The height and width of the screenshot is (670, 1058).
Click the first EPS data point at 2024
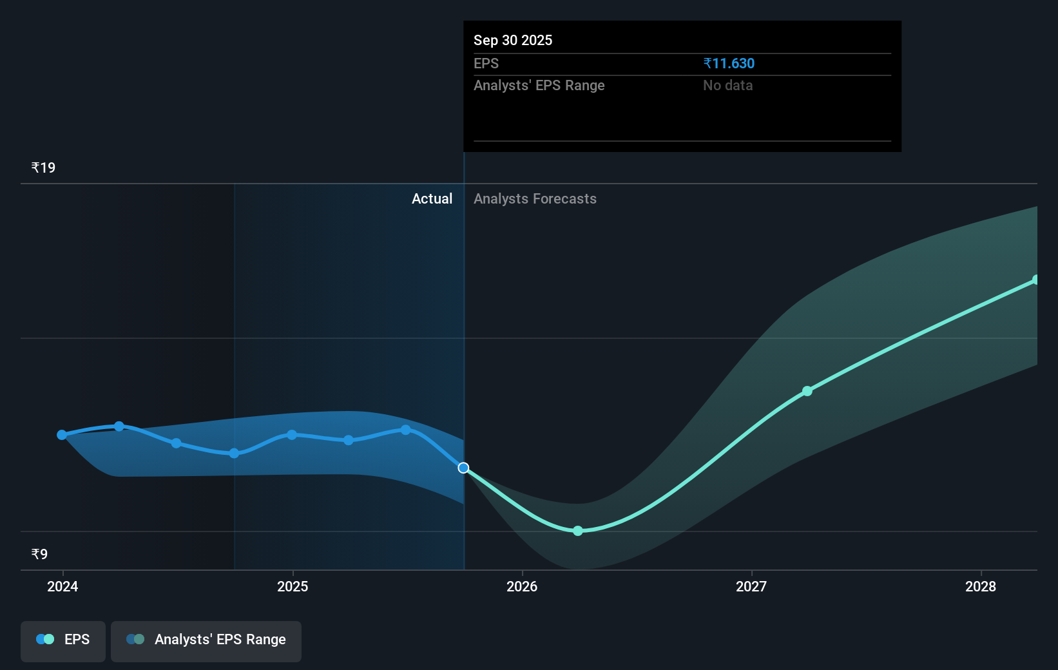click(x=62, y=435)
